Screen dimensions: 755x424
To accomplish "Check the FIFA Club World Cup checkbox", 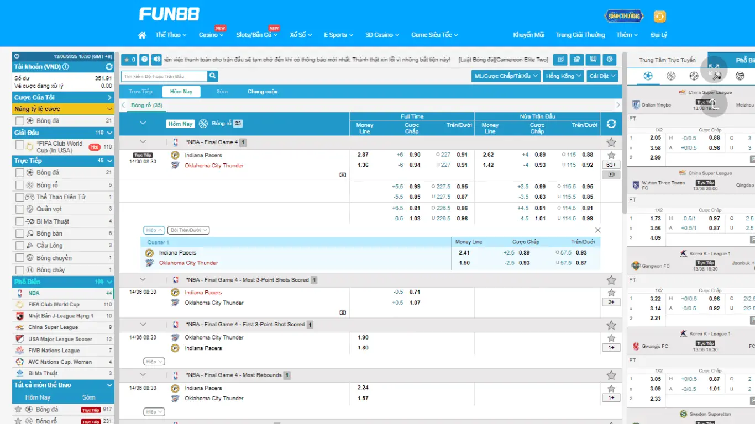I will point(20,145).
